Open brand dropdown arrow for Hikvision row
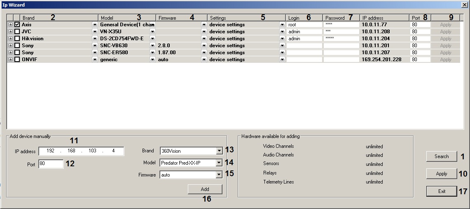Viewport: 470px width, 209px height. click(95, 39)
